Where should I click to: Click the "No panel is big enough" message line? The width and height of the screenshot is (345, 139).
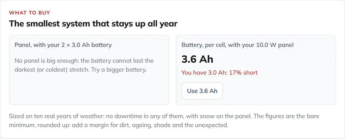click(84, 61)
